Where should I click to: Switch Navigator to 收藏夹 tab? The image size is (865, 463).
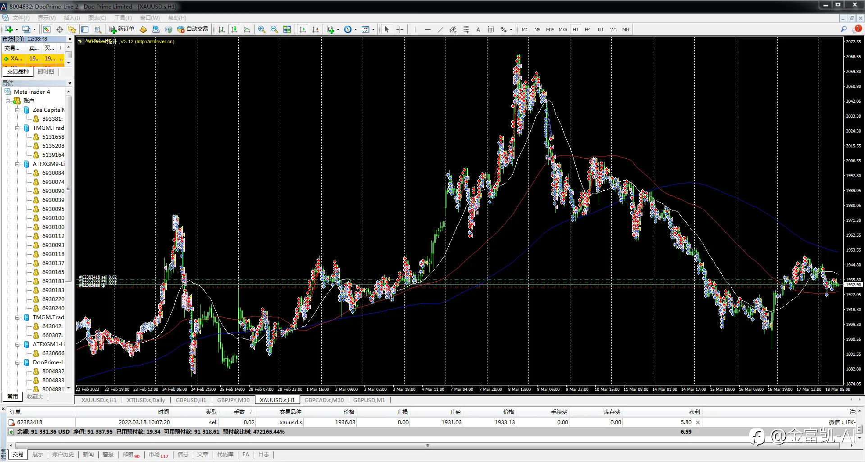point(35,397)
